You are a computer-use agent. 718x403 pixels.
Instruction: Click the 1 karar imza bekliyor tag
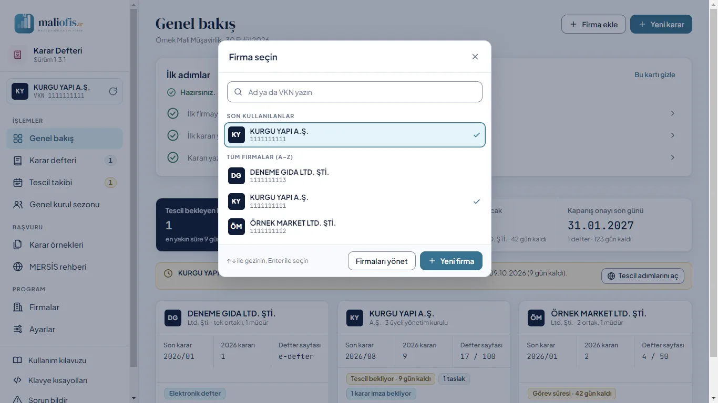[x=381, y=393]
